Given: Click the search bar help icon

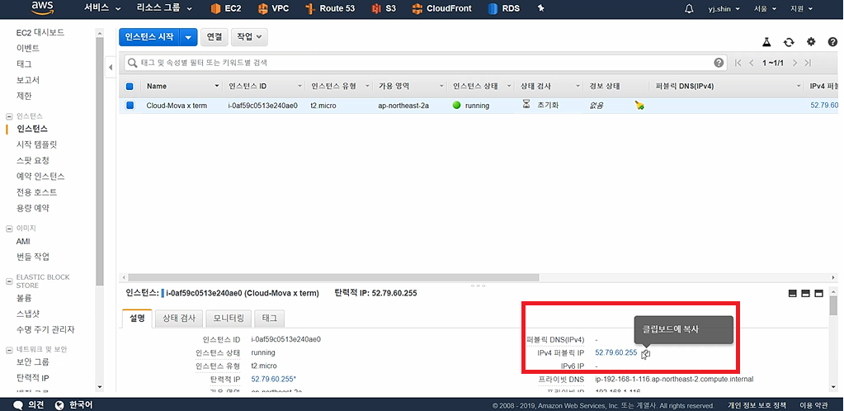Looking at the screenshot, I should click(x=719, y=63).
